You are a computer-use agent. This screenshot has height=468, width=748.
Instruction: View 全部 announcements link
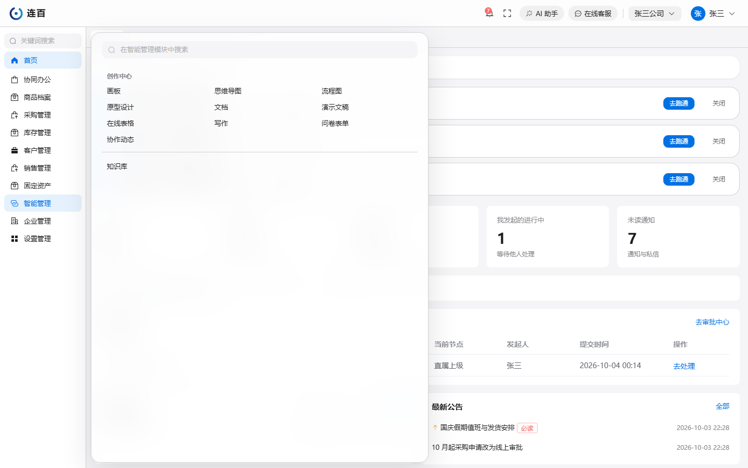click(723, 406)
